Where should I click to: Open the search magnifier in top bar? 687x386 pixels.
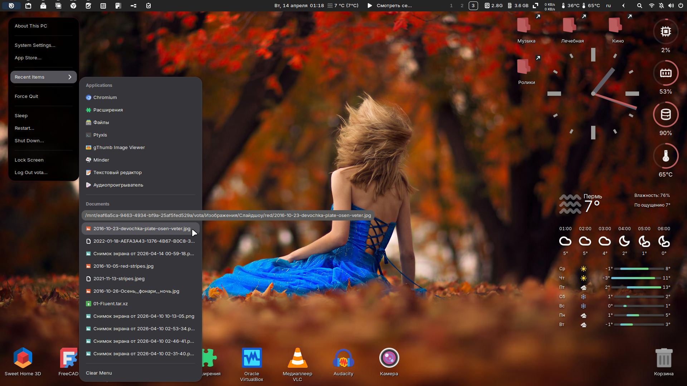click(639, 6)
